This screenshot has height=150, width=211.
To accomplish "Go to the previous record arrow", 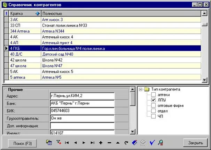I will click(x=76, y=143).
